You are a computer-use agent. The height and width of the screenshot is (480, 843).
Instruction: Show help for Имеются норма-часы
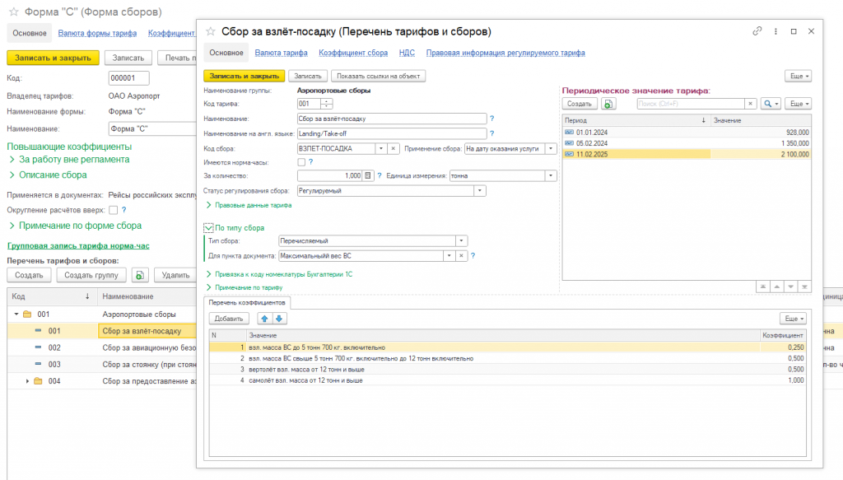(x=310, y=162)
